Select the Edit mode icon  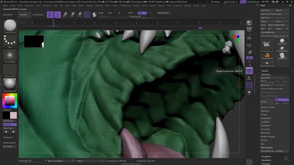pos(50,15)
